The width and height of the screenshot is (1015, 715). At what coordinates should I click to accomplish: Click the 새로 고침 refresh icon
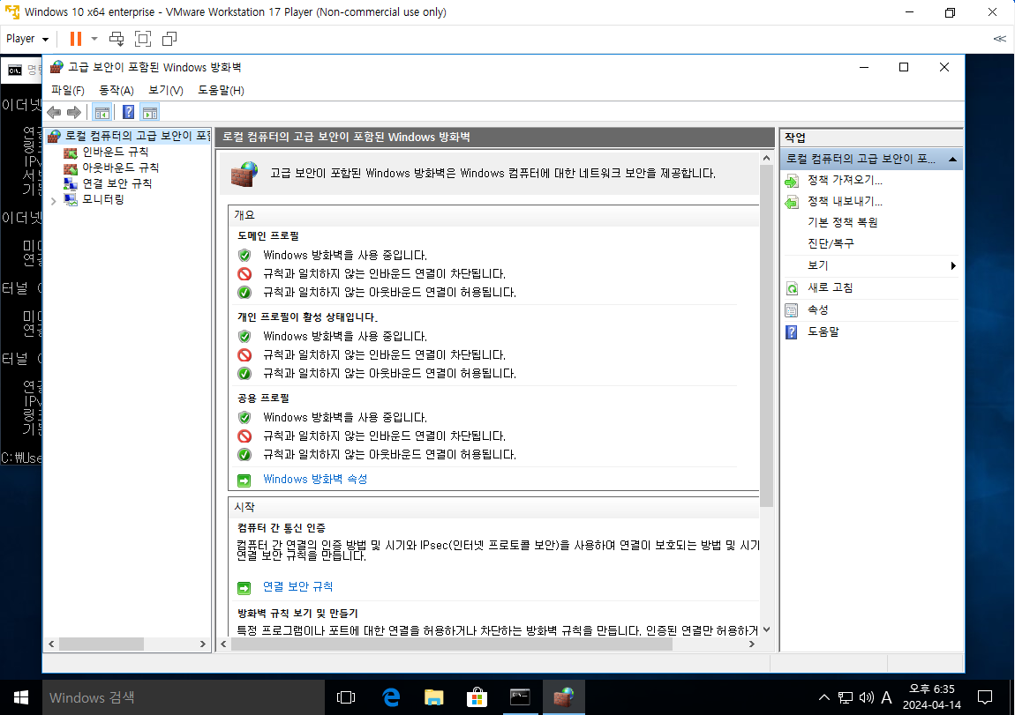click(792, 288)
